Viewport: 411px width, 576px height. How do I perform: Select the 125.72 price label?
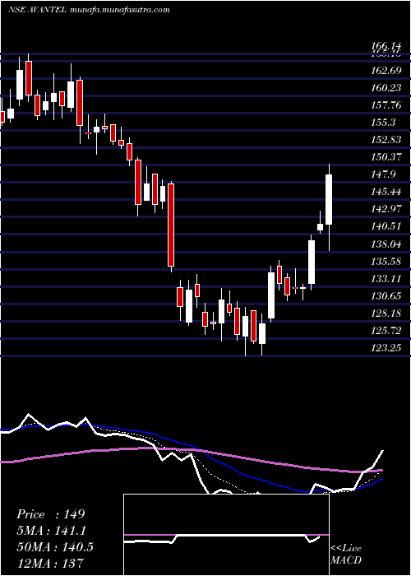pos(386,331)
